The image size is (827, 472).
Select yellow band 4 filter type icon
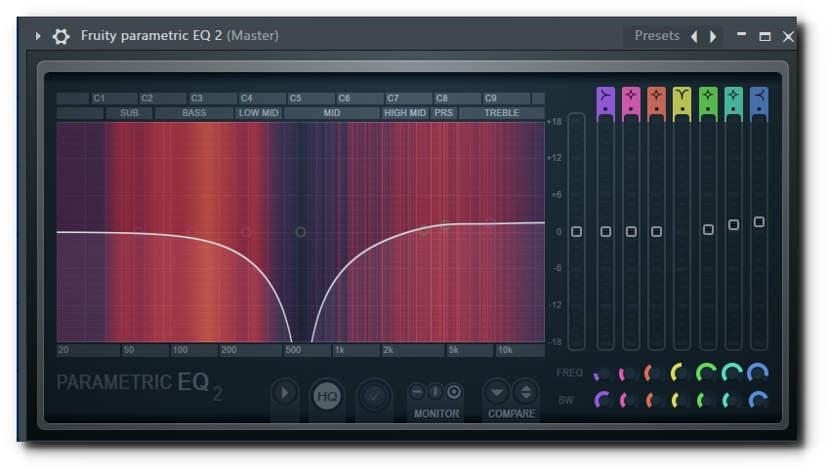click(682, 96)
